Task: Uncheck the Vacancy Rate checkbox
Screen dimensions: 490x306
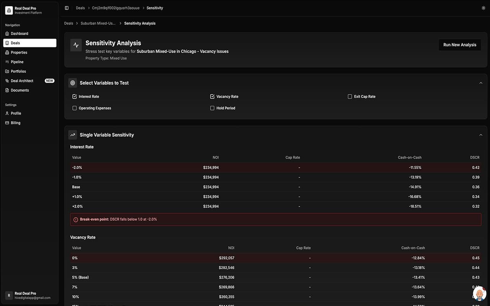Action: click(x=212, y=97)
